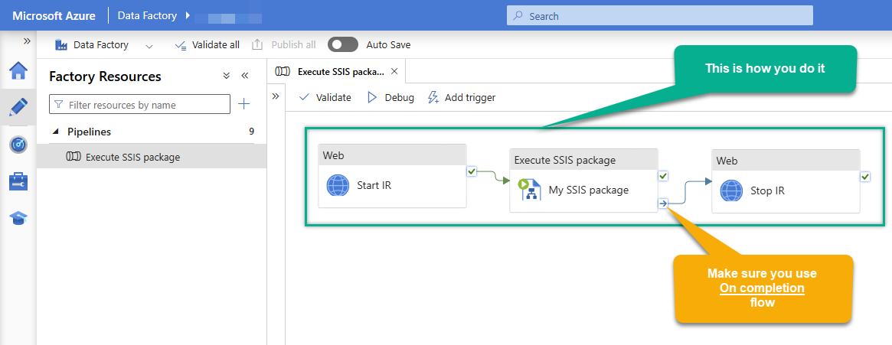The image size is (892, 345).
Task: Select the Author pencil icon
Action: pyautogui.click(x=18, y=107)
